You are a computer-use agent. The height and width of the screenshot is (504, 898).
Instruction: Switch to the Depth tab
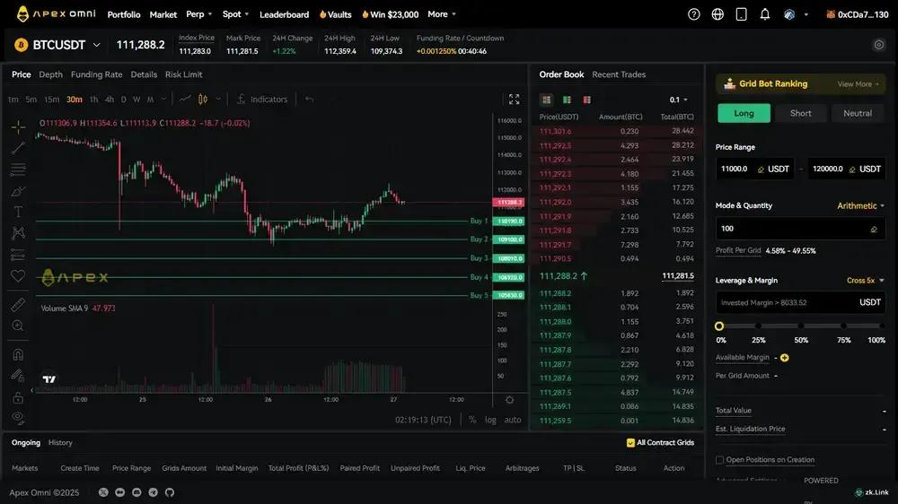[50, 74]
